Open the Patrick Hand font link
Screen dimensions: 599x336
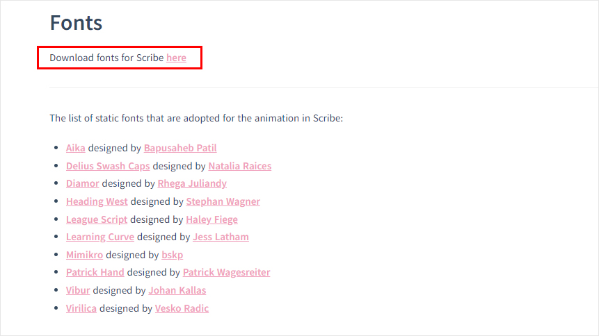[x=95, y=272]
